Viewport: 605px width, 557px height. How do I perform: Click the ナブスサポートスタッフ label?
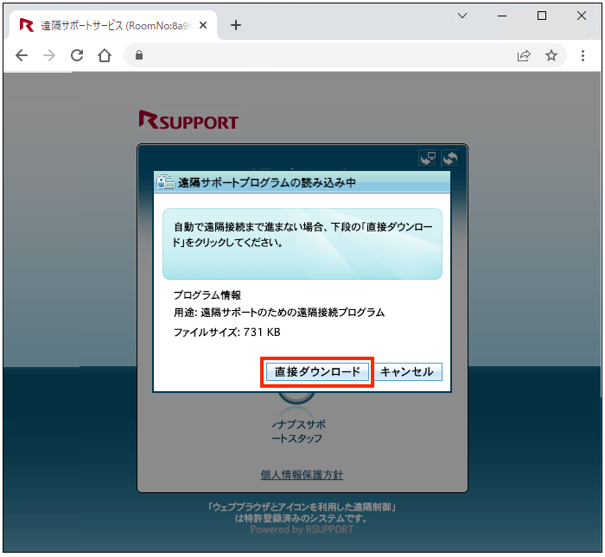(298, 431)
